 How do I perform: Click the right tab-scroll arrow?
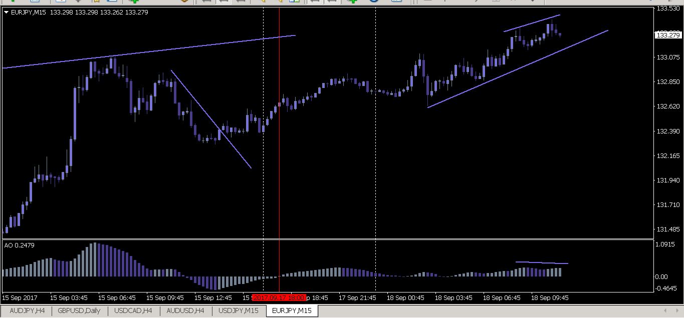click(676, 311)
